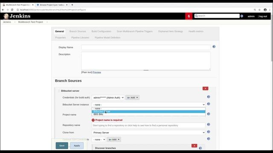Remove the Discover branches behavior
Image resolution: width=273 pixels, height=153 pixels.
pos(195,146)
